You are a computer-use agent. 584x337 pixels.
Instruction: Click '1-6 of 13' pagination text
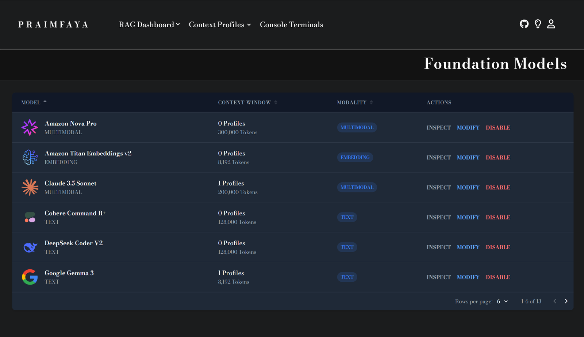[x=531, y=301]
